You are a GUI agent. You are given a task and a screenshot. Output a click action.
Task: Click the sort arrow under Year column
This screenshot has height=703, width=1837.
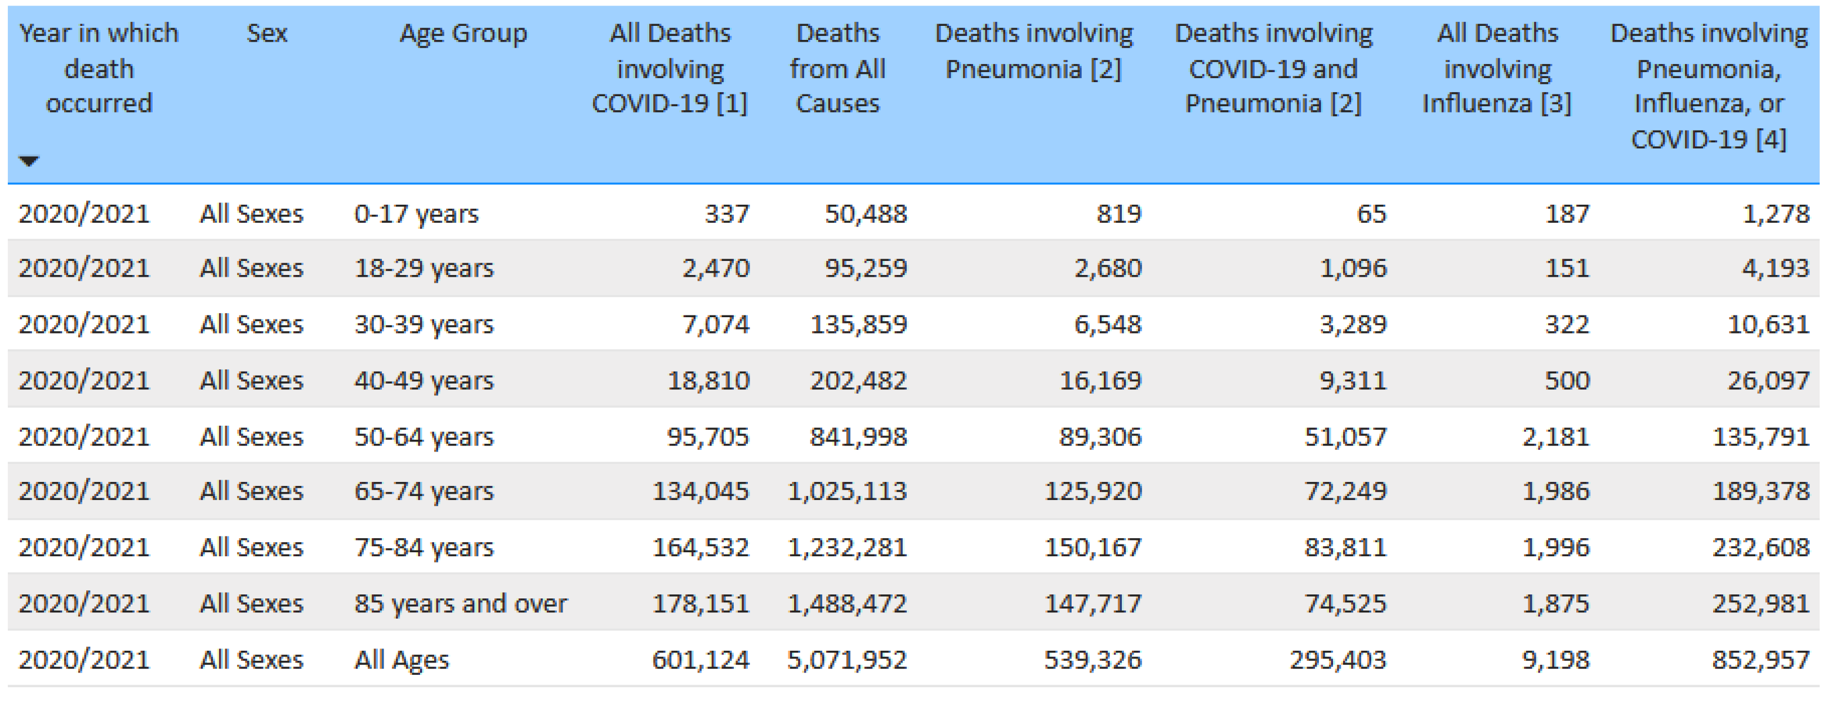[29, 161]
